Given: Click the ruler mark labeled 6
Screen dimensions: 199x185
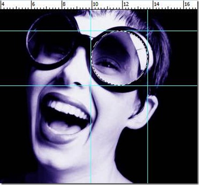Looking at the screenshot, I should click(34, 4).
